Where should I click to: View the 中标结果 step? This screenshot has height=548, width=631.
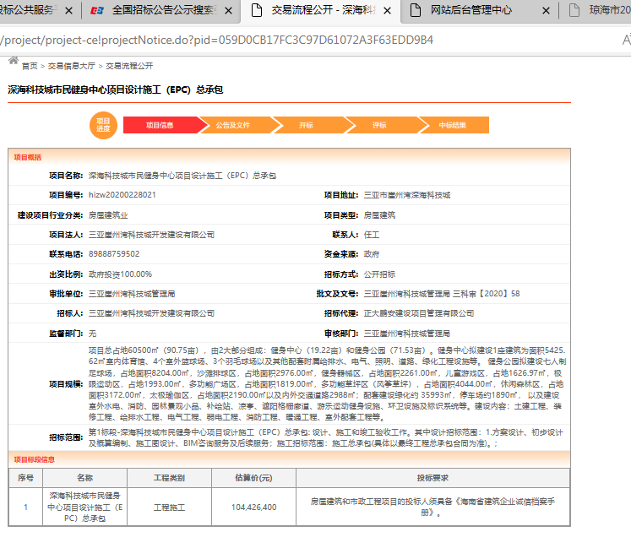[452, 125]
